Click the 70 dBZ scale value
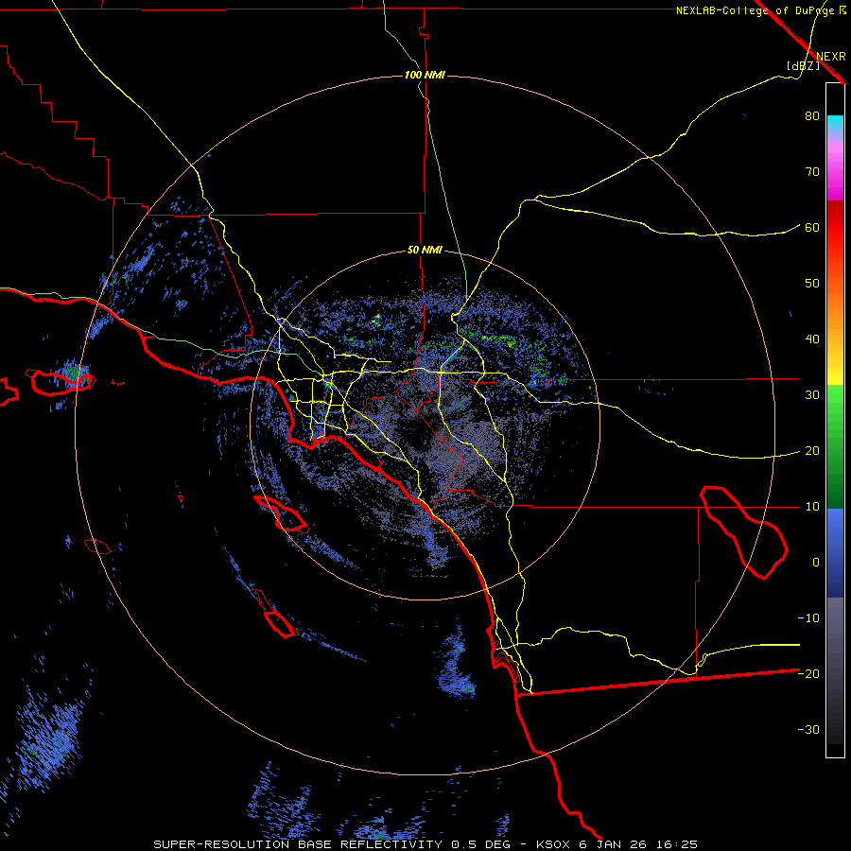851x851 pixels. [x=812, y=172]
